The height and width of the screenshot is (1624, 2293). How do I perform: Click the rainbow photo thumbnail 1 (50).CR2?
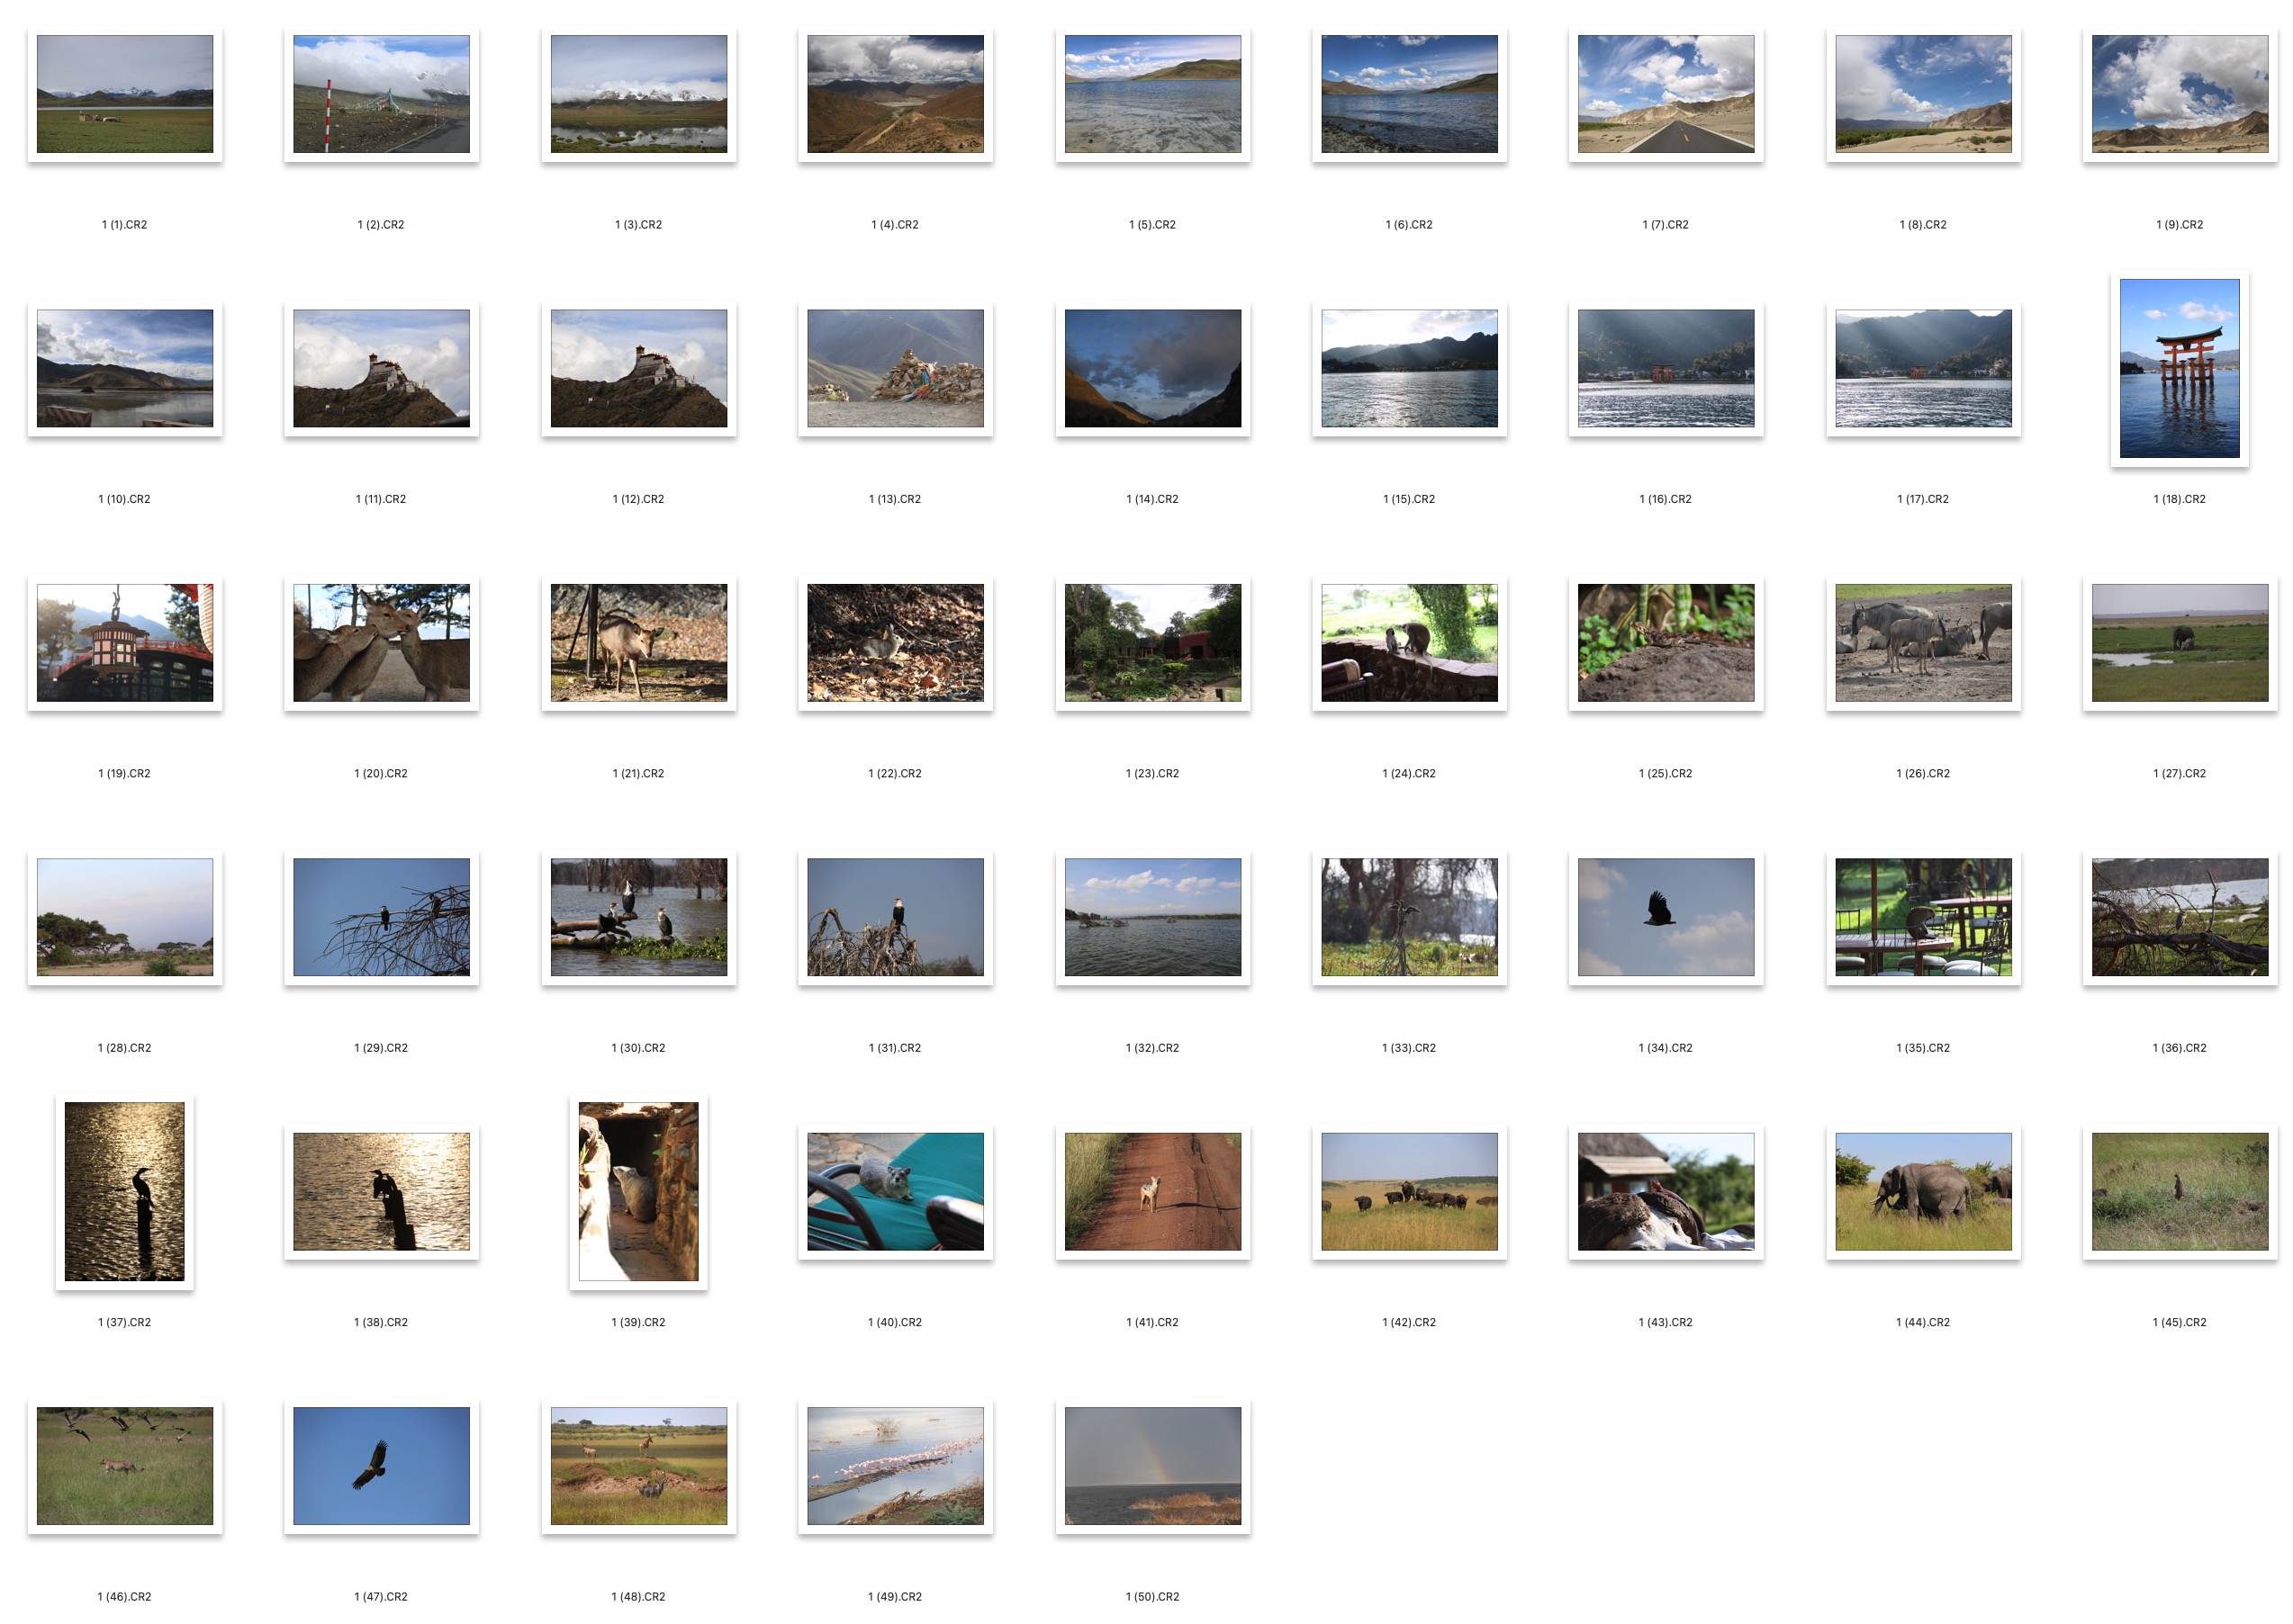pyautogui.click(x=1151, y=1464)
